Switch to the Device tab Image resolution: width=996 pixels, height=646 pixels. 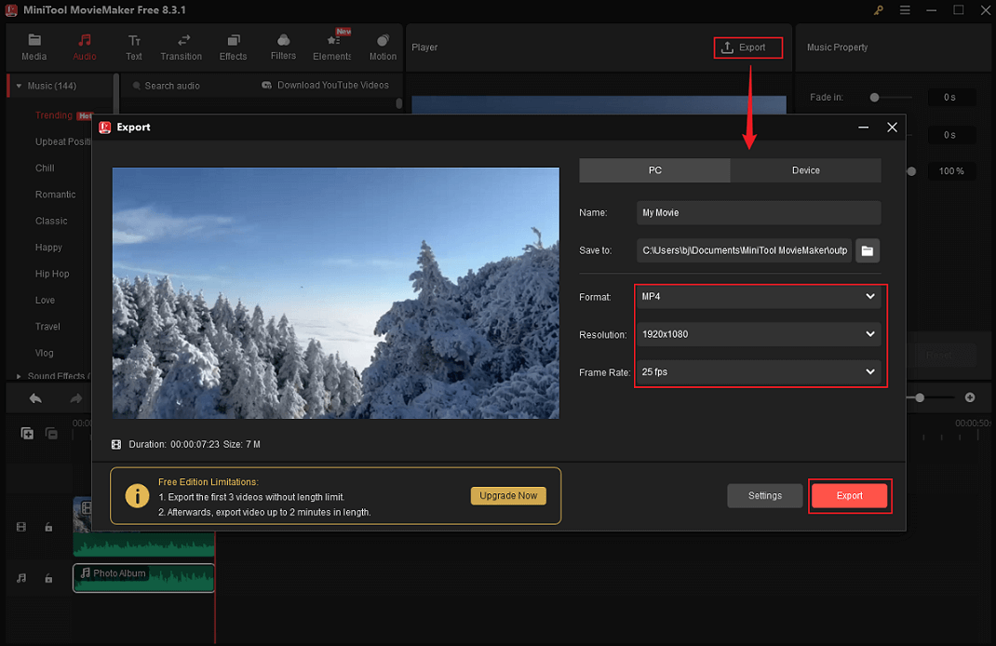pyautogui.click(x=805, y=170)
